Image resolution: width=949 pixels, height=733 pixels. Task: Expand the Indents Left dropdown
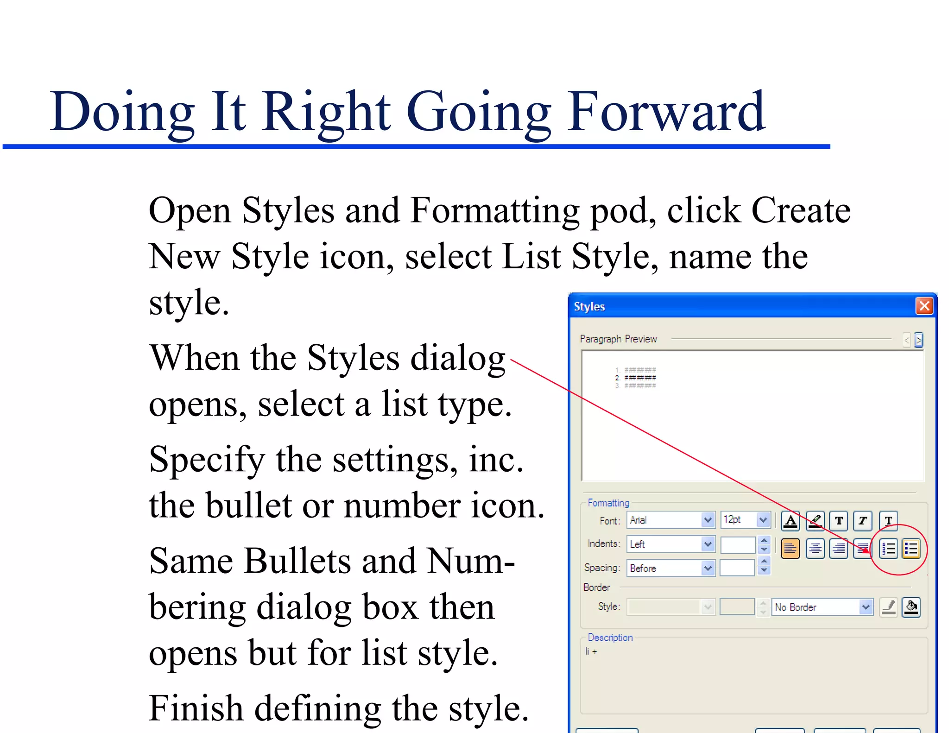coord(708,544)
